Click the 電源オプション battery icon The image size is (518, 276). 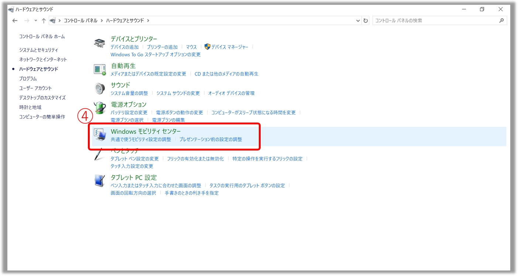point(100,108)
